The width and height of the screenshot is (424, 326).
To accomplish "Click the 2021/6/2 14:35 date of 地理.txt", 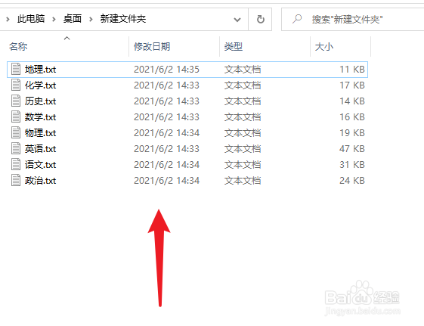I will point(166,70).
